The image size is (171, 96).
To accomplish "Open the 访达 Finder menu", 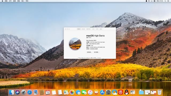I will (x=6, y=1).
